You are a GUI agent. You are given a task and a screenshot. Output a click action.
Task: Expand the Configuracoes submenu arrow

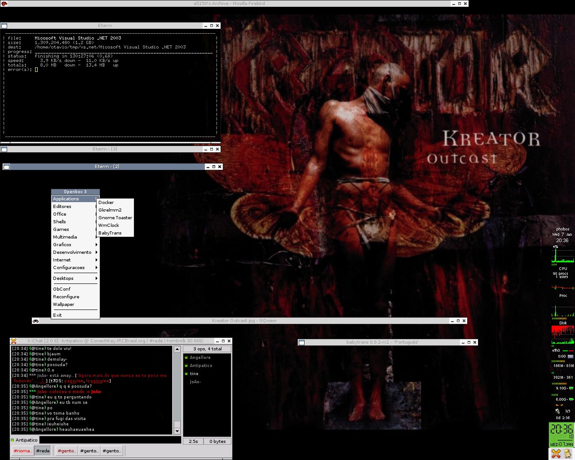97,268
